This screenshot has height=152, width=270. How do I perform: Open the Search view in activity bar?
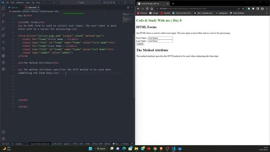3,15
